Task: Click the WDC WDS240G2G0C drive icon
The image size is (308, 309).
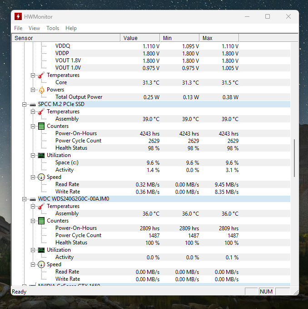Action: [x=33, y=199]
